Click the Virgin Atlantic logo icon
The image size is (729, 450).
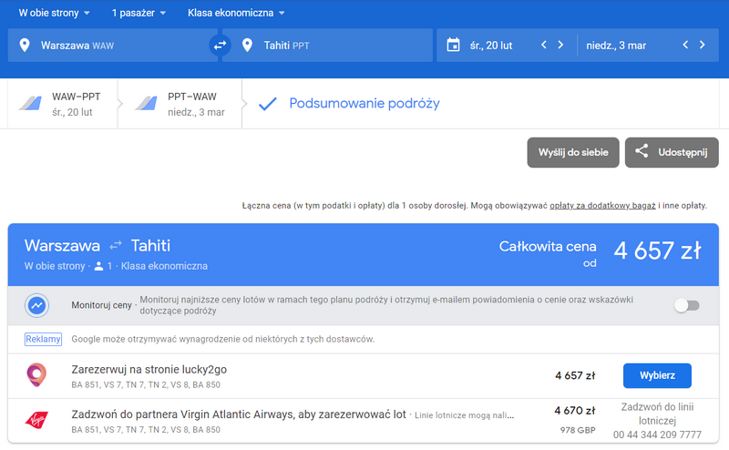(x=36, y=420)
